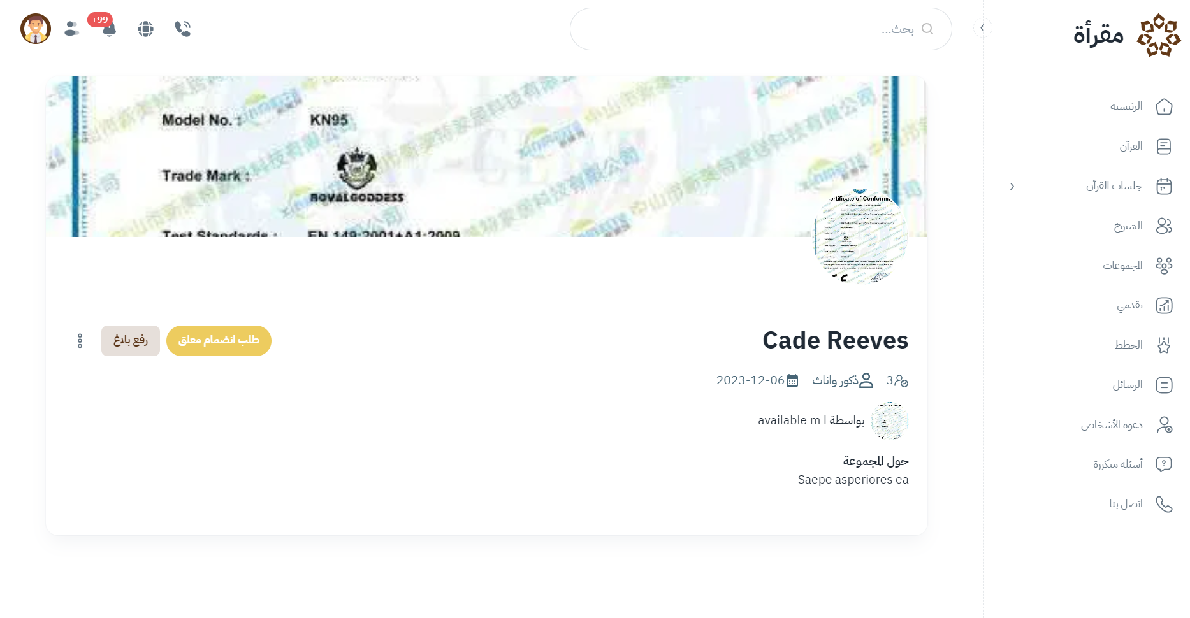The height and width of the screenshot is (618, 1190).
Task: Open the language globe icon
Action: 145,29
